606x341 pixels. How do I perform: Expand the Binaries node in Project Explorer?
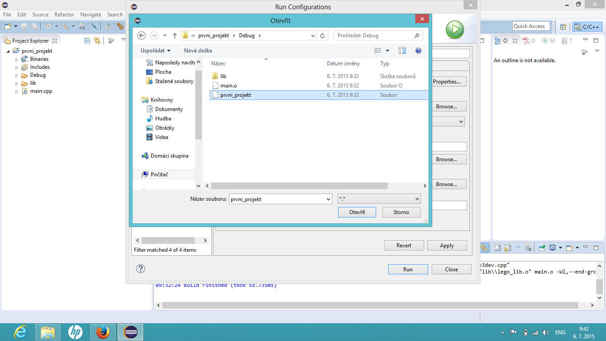[x=17, y=59]
